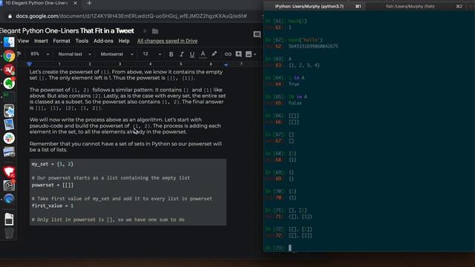Click the paragraph starting with Remember that you cannot
Image resolution: width=475 pixels, height=267 pixels.
(125, 147)
